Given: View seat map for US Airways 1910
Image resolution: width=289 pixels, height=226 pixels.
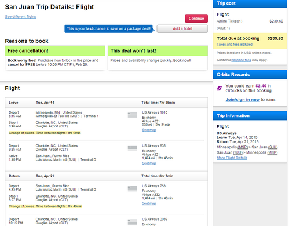Looking at the screenshot, I should pyautogui.click(x=149, y=130).
